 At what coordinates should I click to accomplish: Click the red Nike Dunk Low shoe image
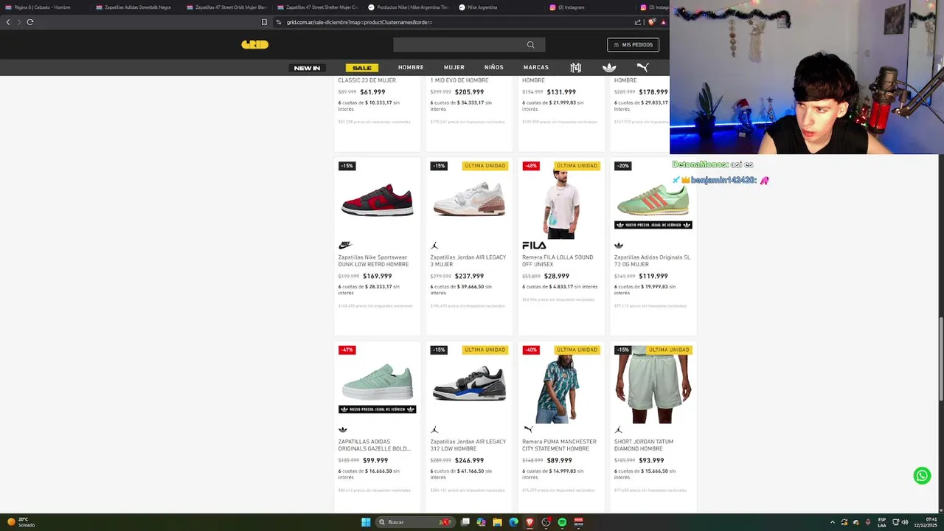click(377, 200)
